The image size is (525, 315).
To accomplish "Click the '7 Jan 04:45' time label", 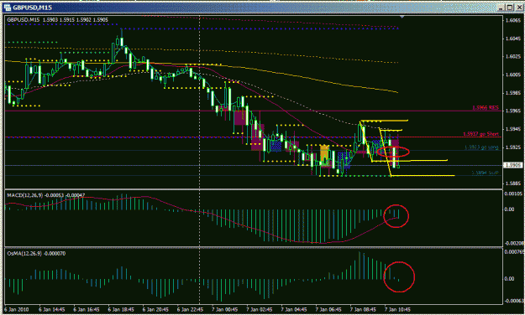I will click(x=294, y=310).
